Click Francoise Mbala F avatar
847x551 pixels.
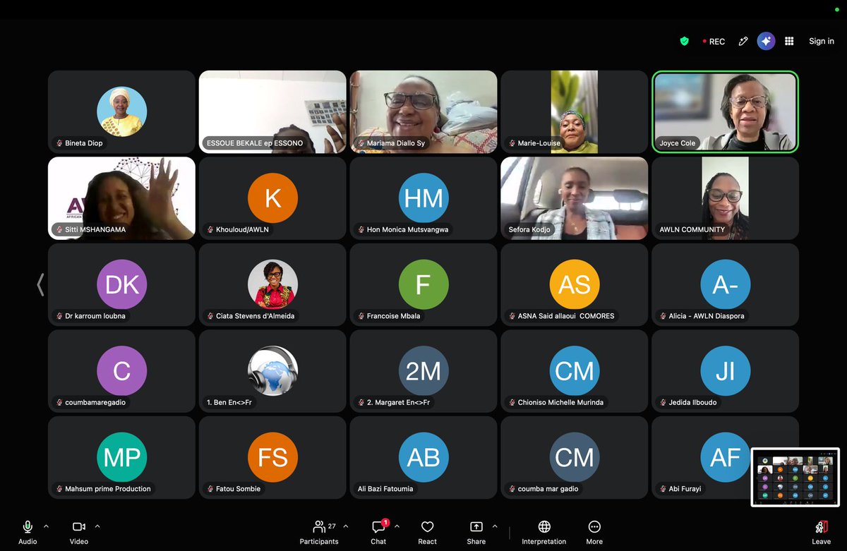pyautogui.click(x=423, y=284)
